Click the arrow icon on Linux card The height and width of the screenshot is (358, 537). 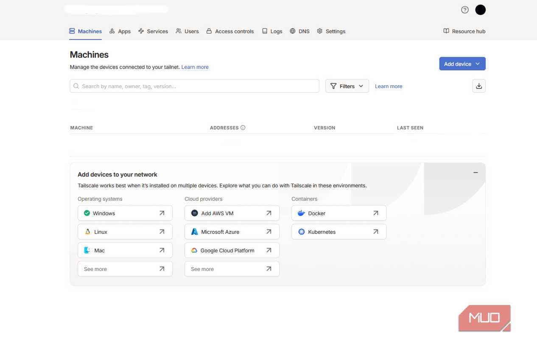coord(162,232)
